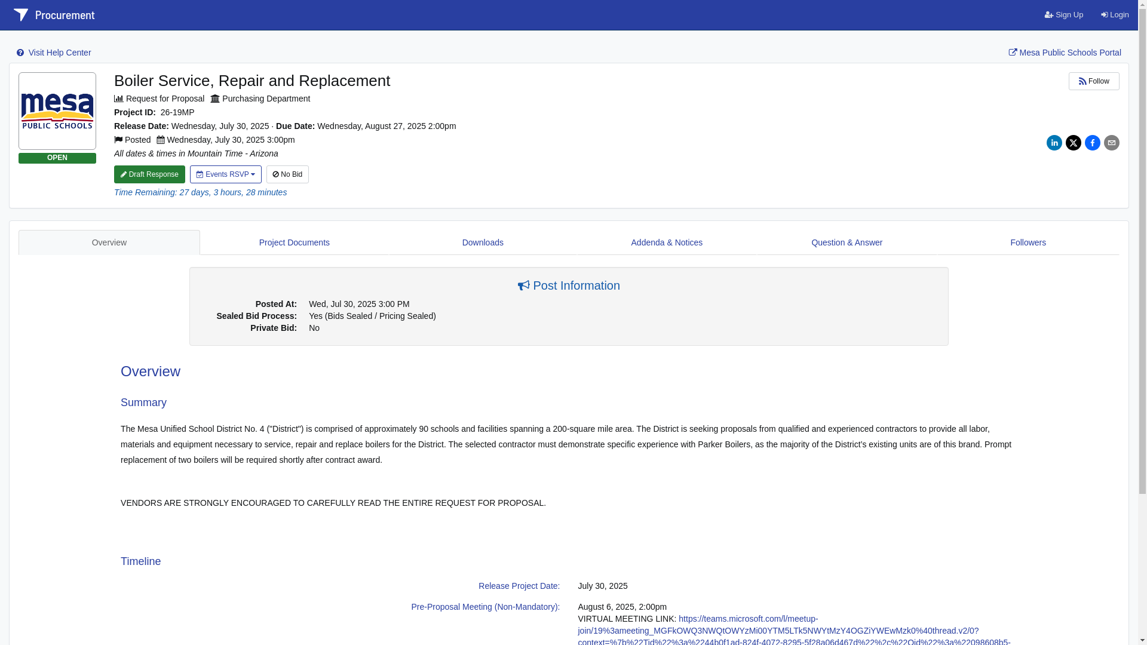This screenshot has height=645, width=1147.
Task: Click the Mesa Public Schools logo thumbnail
Action: pyautogui.click(x=57, y=111)
